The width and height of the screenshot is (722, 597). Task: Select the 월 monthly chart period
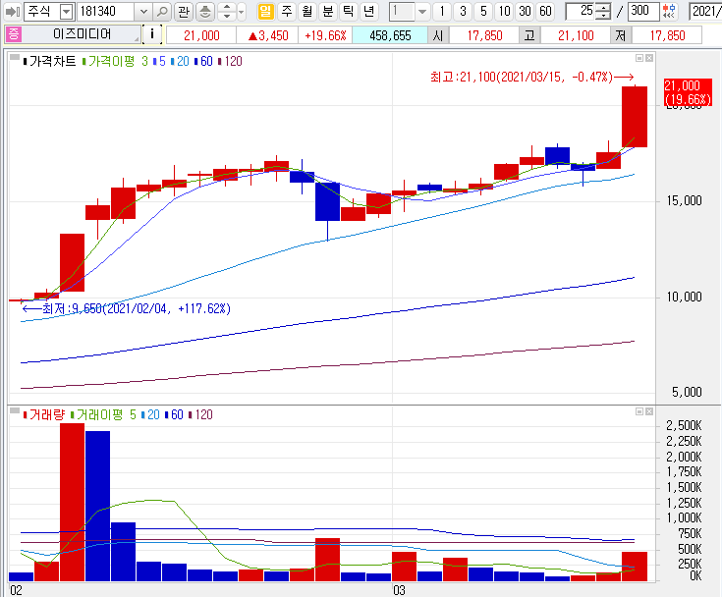[x=307, y=11]
